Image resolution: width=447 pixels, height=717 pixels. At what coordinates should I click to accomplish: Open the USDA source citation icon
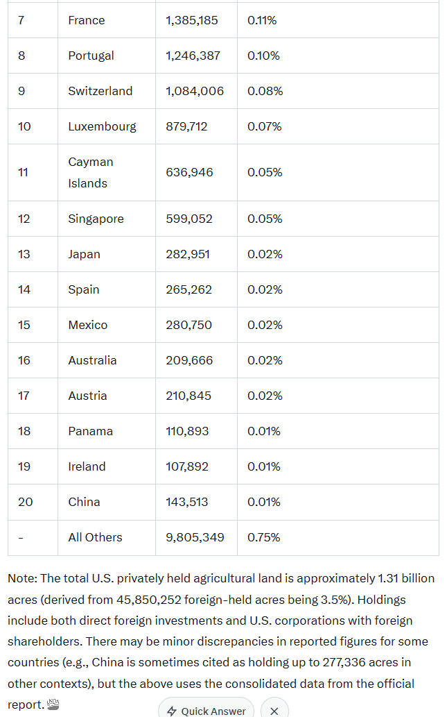(53, 705)
